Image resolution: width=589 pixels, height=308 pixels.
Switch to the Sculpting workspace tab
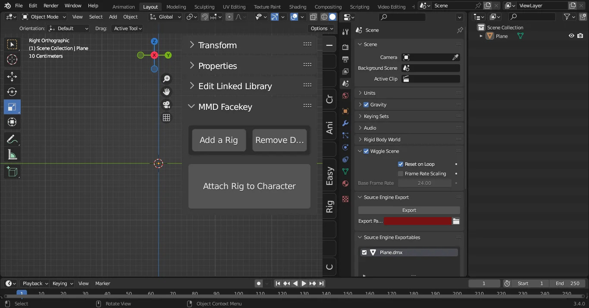[204, 7]
